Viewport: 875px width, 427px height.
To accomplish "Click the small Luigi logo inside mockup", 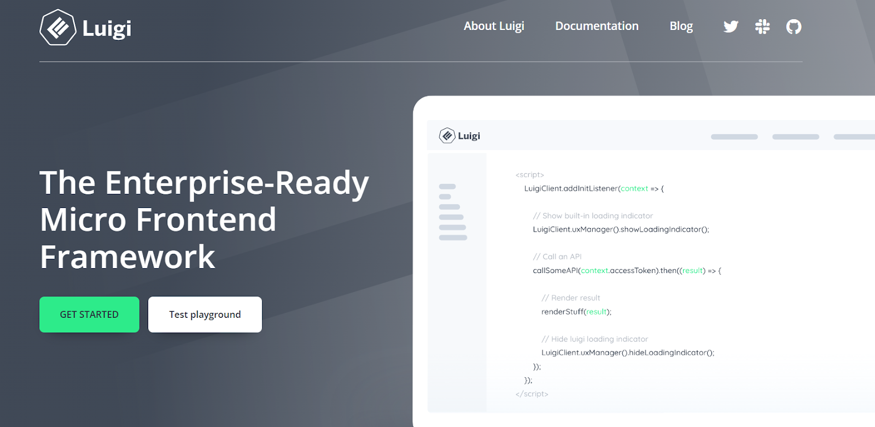I will click(459, 135).
